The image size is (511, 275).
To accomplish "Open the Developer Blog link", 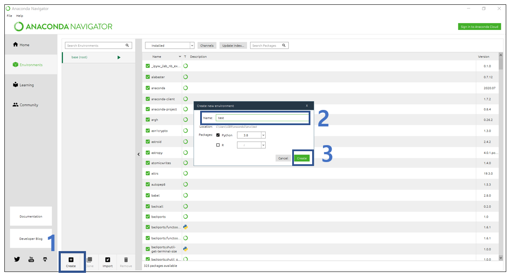I will [31, 239].
